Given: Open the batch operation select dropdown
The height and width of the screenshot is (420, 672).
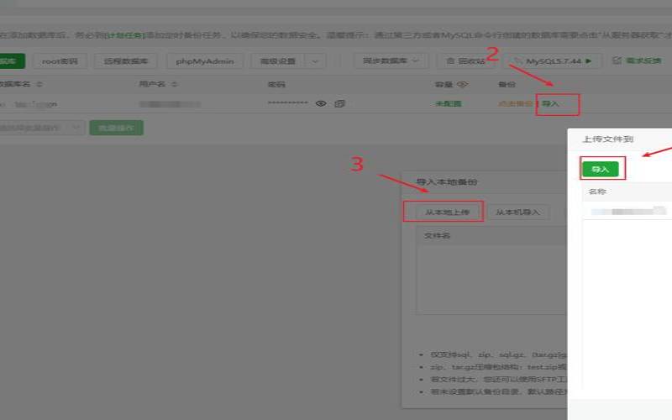Looking at the screenshot, I should point(41,128).
